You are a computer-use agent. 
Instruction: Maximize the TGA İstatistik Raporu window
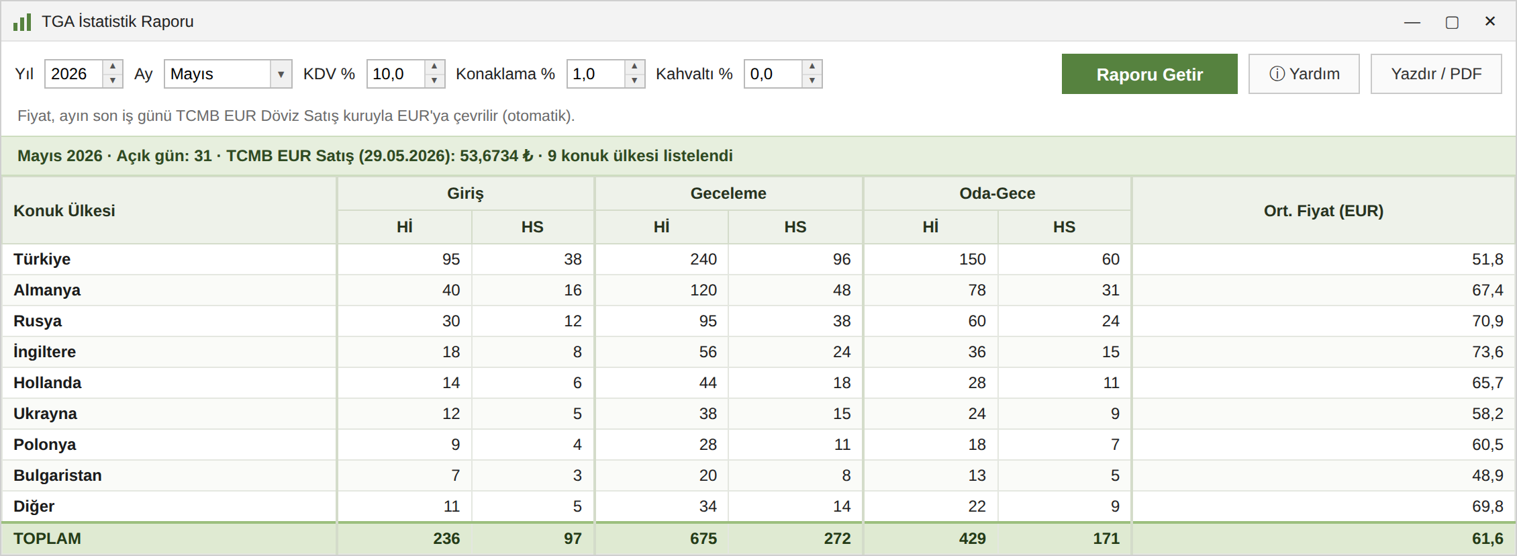point(1452,22)
